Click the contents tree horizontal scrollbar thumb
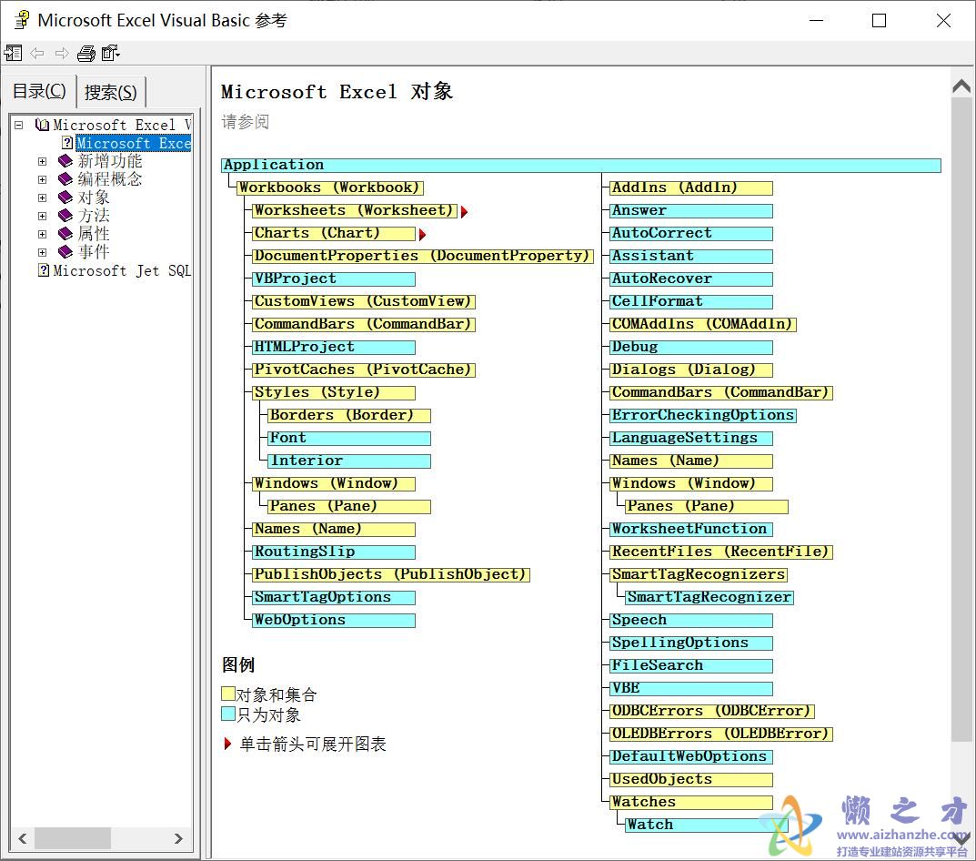Viewport: 976px width, 861px height. [73, 838]
